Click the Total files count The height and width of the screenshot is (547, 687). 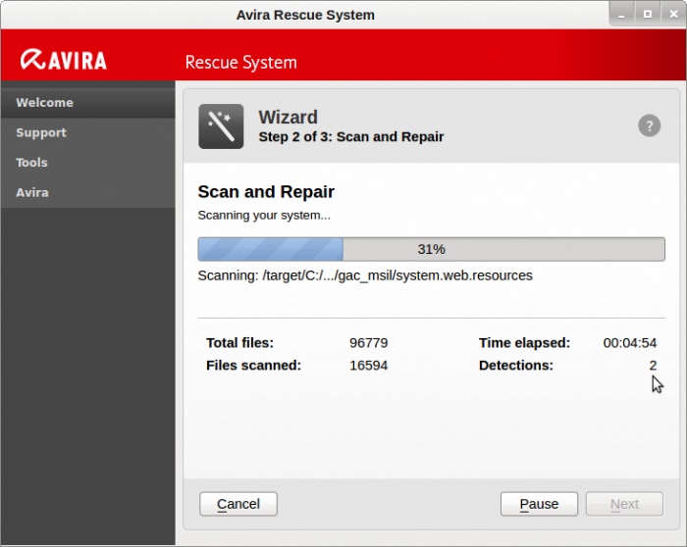click(368, 343)
